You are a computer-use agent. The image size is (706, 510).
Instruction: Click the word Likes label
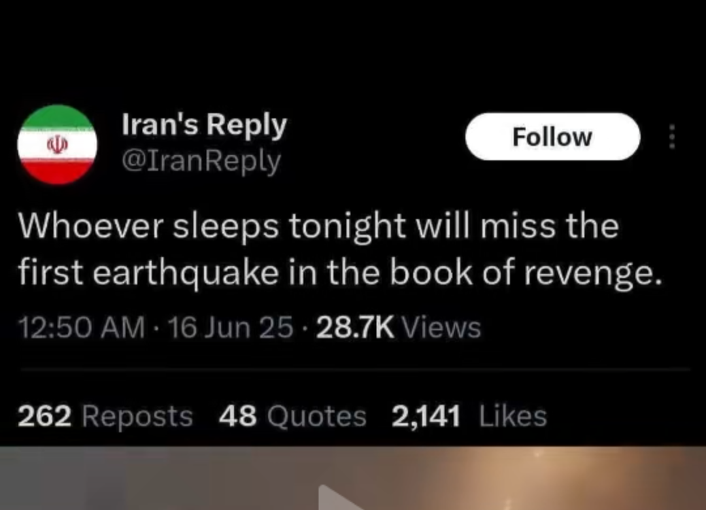coord(513,415)
